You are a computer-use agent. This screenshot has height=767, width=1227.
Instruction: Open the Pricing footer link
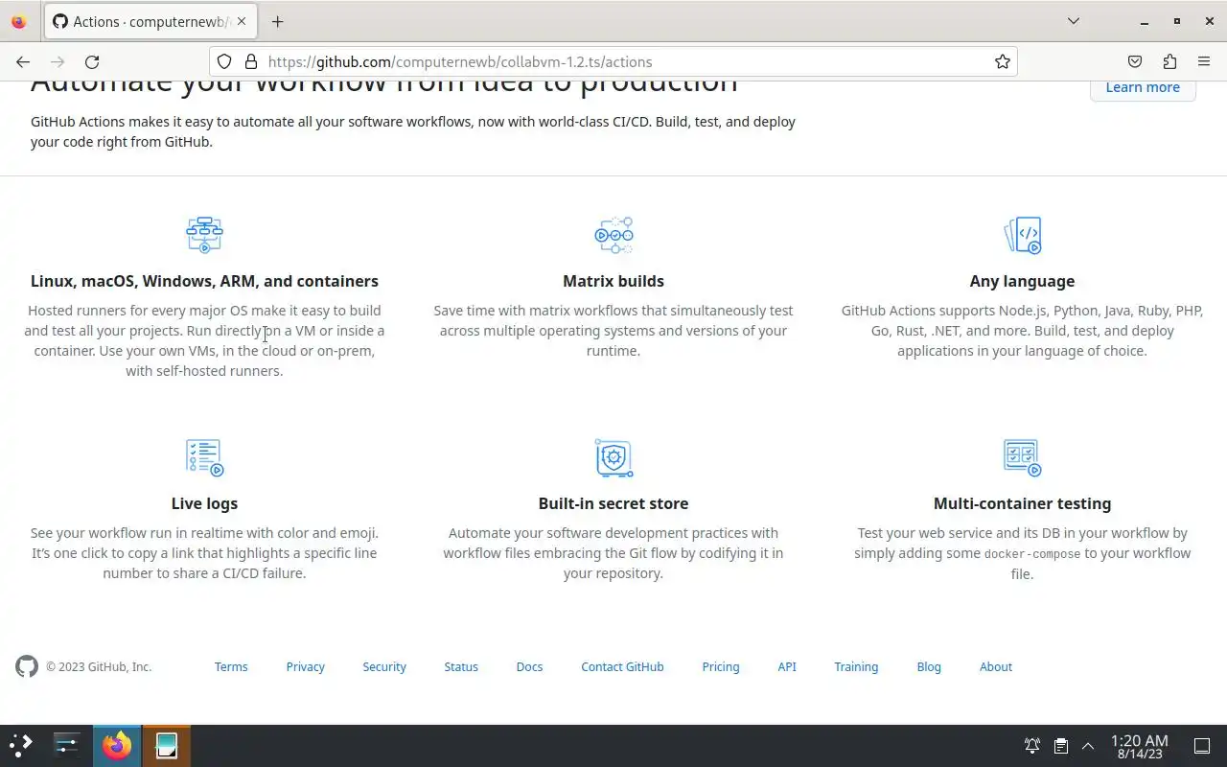coord(721,666)
